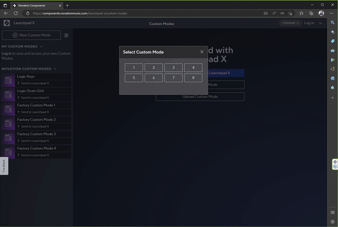
Task: Open the Edge sidebar search icon
Action: (x=333, y=23)
